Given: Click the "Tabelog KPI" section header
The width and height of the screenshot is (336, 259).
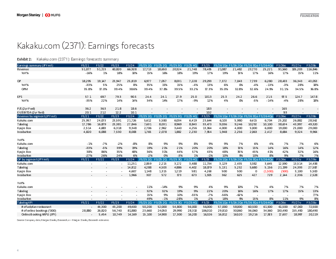Looking at the screenshot, I should (25, 203).
